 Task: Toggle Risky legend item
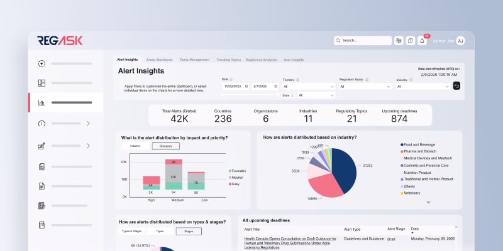point(234,184)
